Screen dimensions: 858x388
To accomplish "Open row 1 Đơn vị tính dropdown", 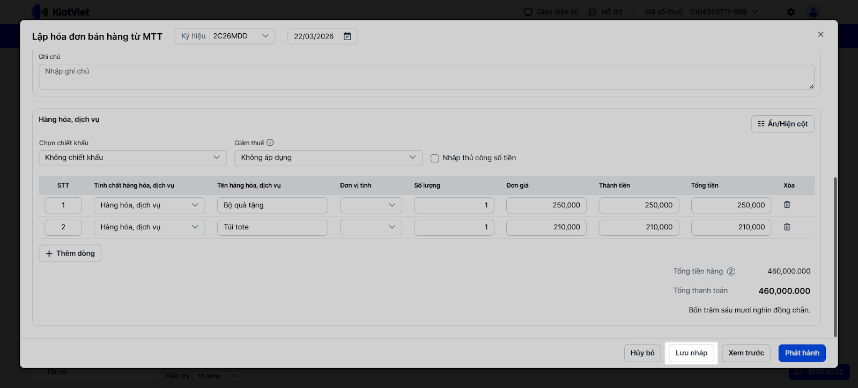I will 371,205.
